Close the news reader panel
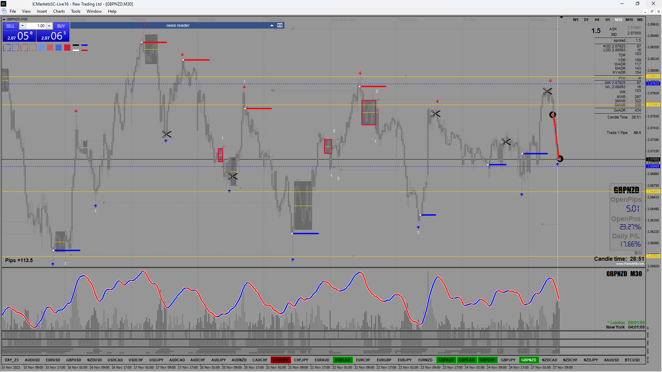Screen dimensions: 662x372 coord(280,25)
